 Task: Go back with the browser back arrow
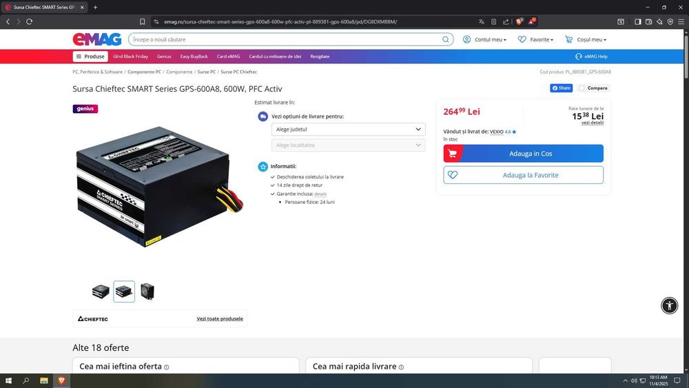[x=8, y=21]
